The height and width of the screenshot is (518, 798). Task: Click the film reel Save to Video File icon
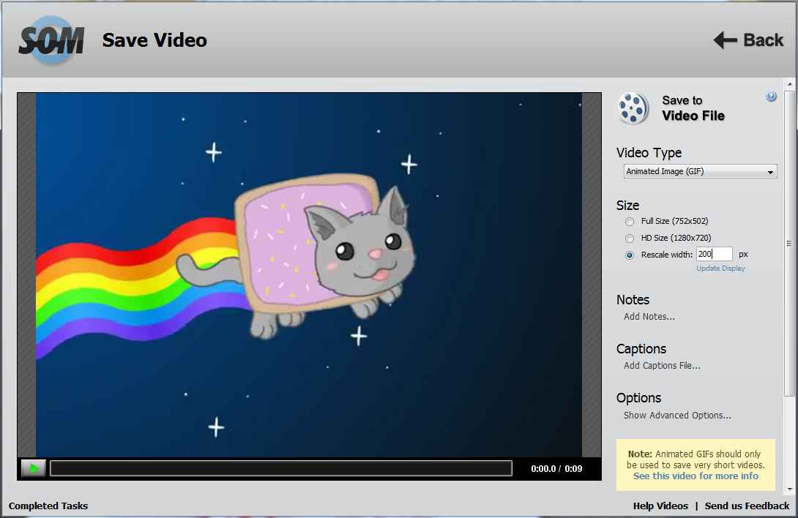pyautogui.click(x=633, y=108)
